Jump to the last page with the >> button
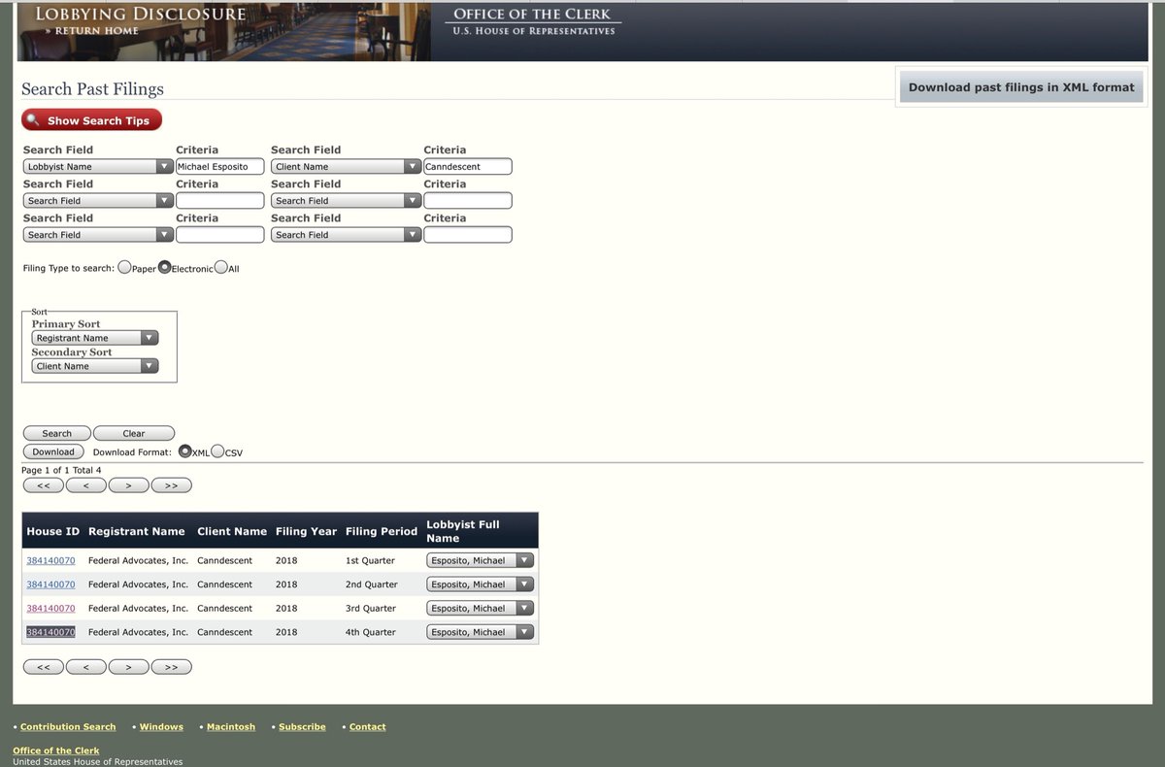The height and width of the screenshot is (767, 1165). (x=171, y=484)
